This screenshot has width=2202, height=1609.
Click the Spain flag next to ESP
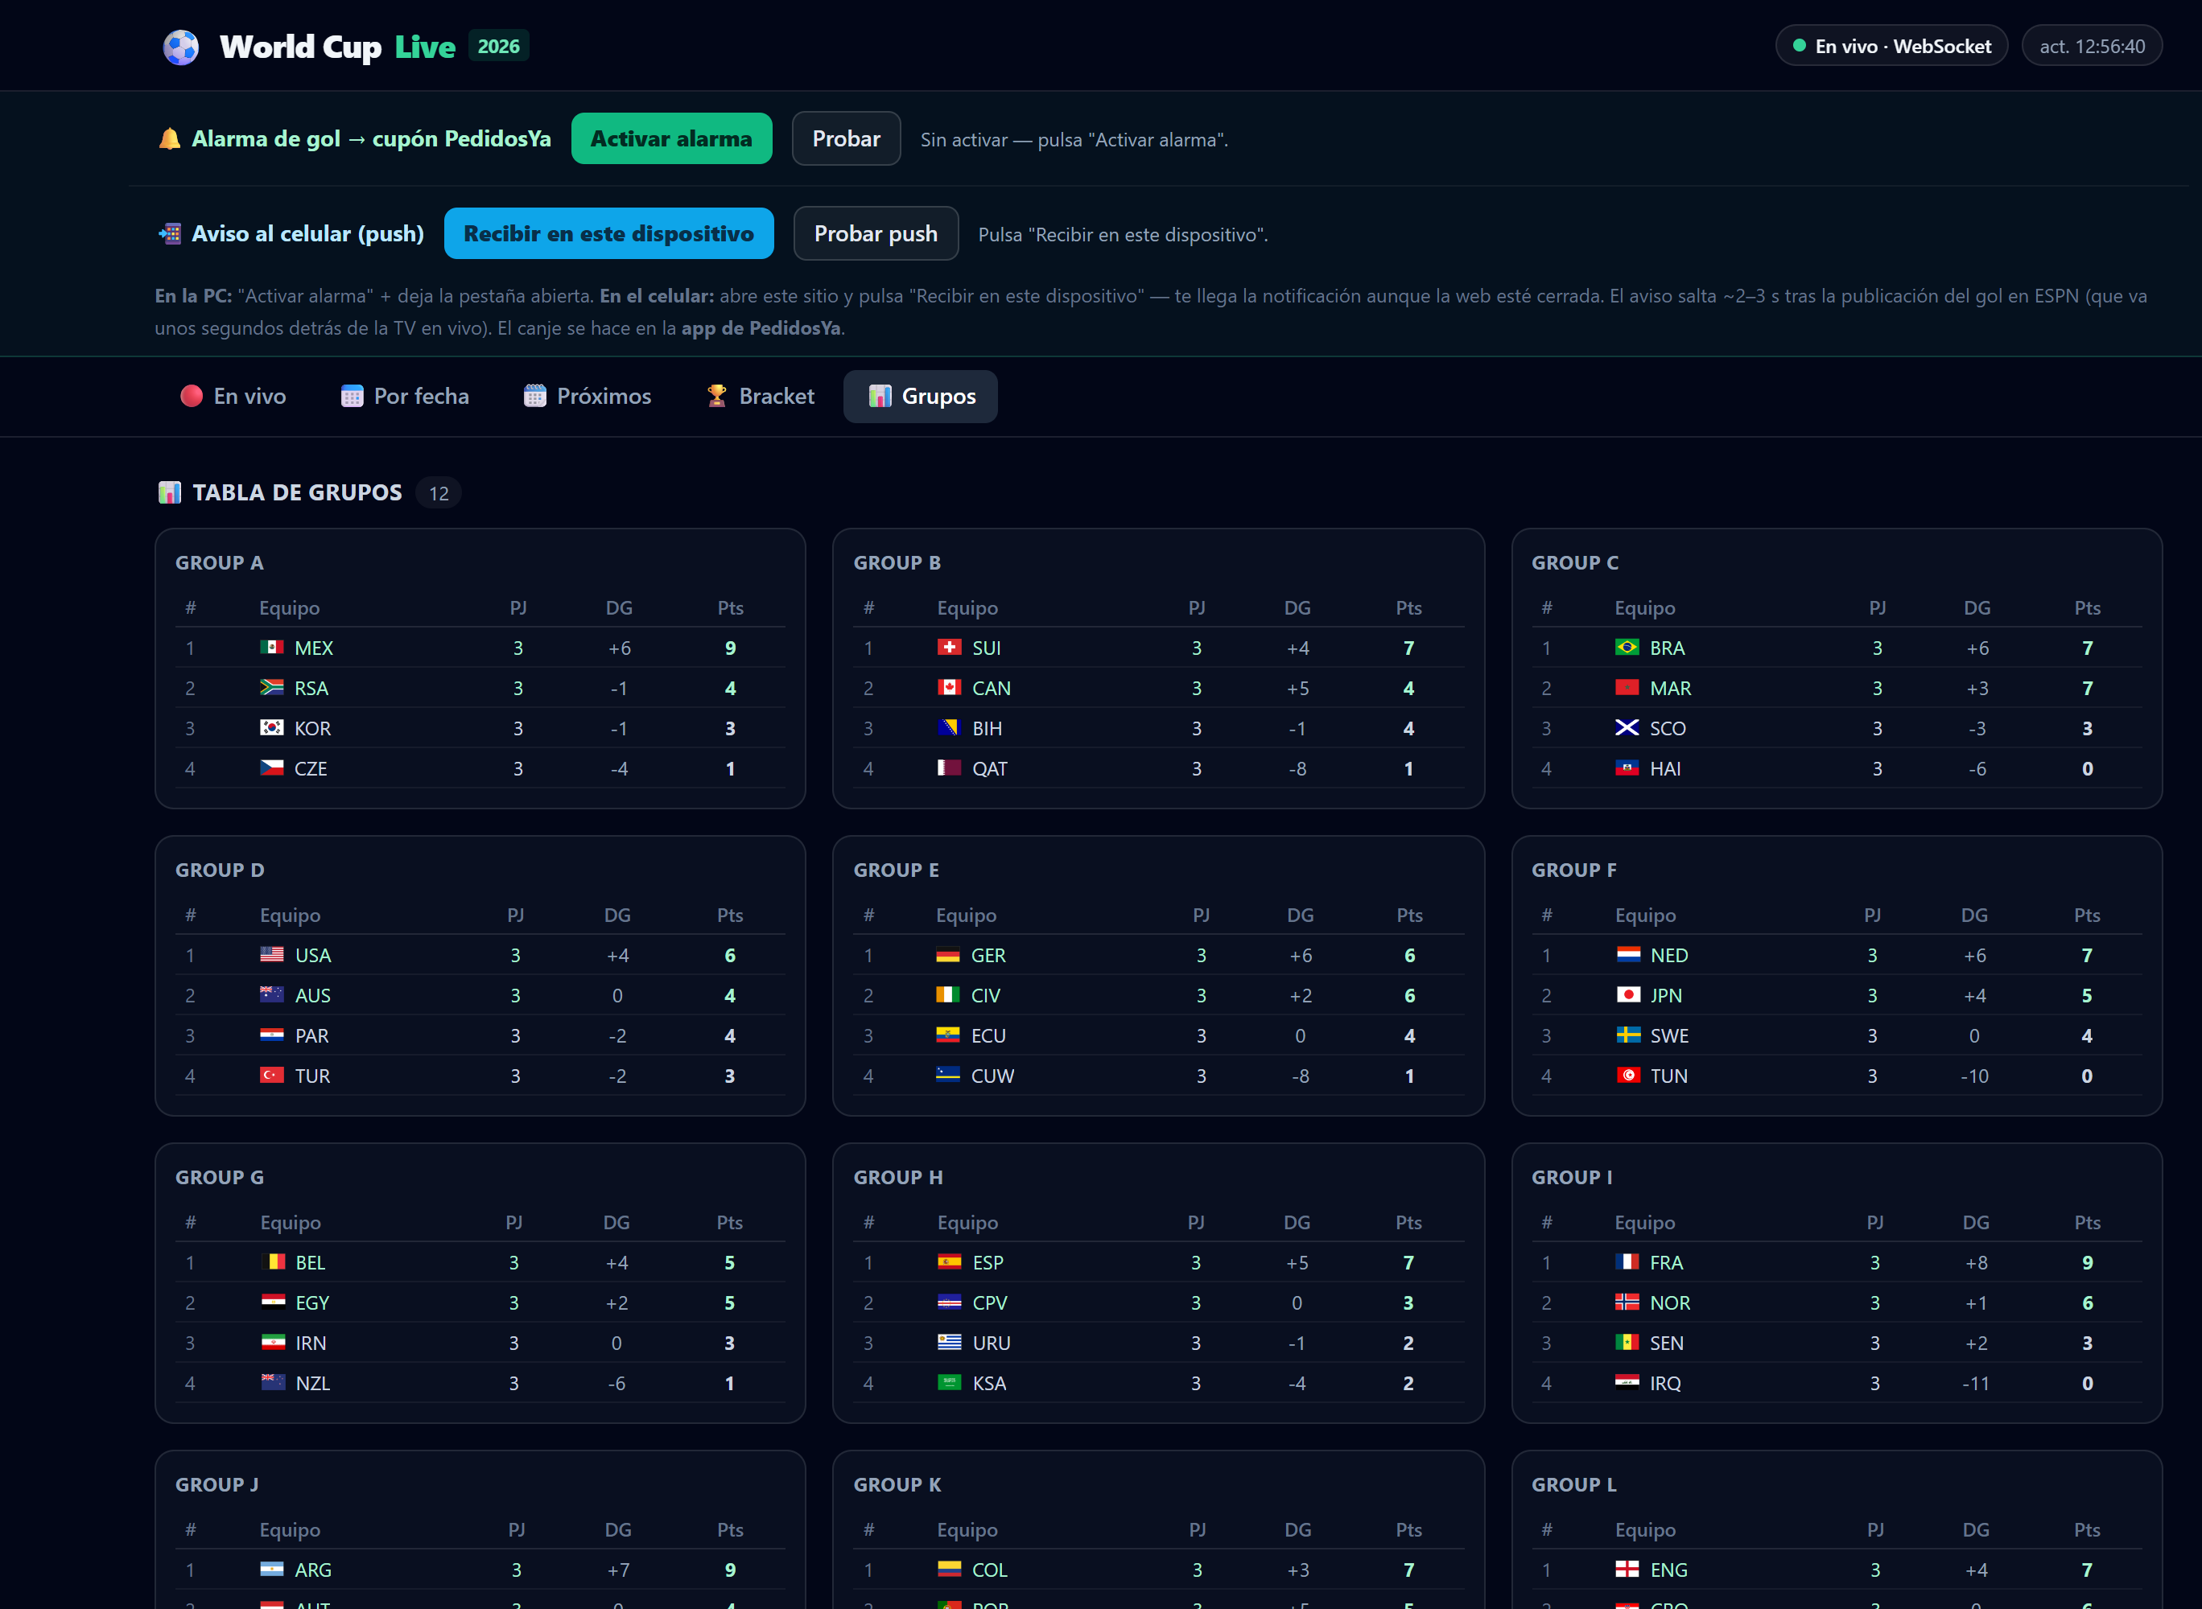coord(949,1262)
